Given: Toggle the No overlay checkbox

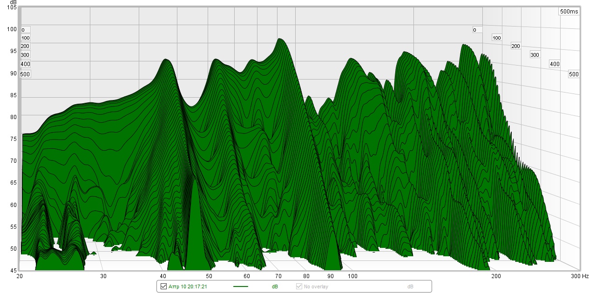Looking at the screenshot, I should tap(299, 286).
